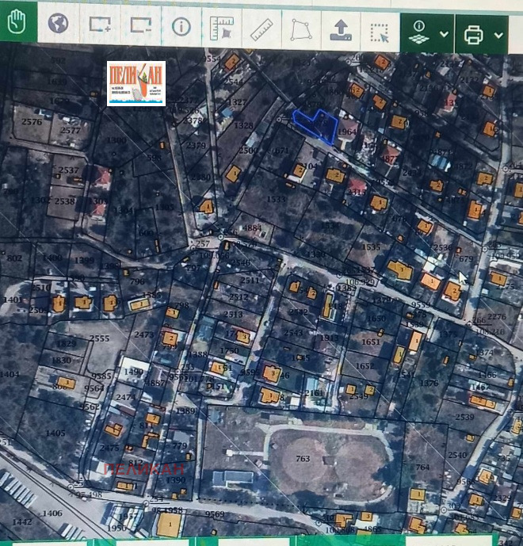
Task: Open the area measurement ruler tool
Action: coord(220,29)
